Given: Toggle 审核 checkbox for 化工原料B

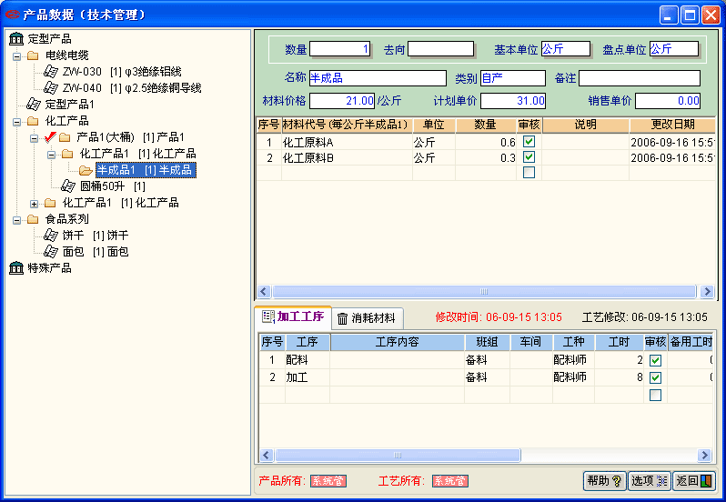Looking at the screenshot, I should (x=529, y=156).
